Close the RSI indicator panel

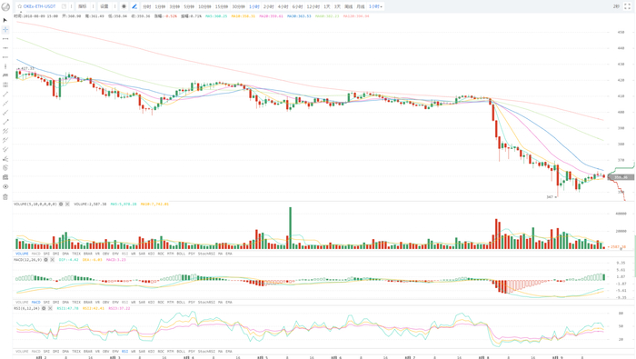pos(50,308)
